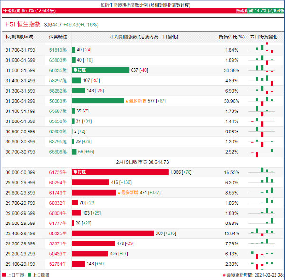The height and width of the screenshot is (280, 285).
Task: Open bull warrant link 61735牛
Action: pyautogui.click(x=58, y=172)
